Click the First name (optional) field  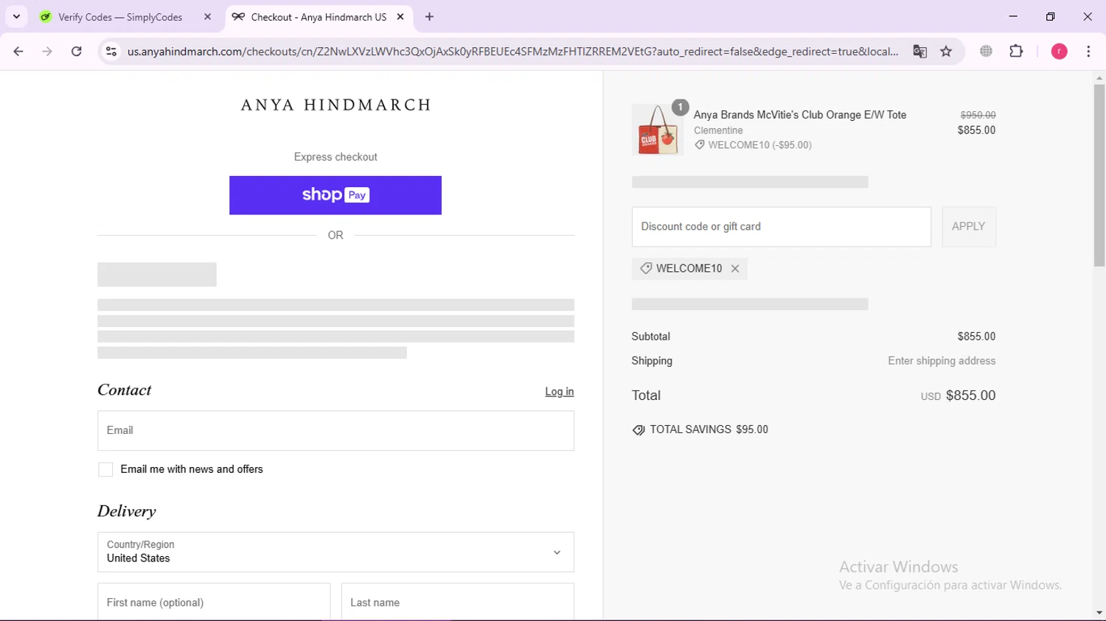(x=214, y=603)
